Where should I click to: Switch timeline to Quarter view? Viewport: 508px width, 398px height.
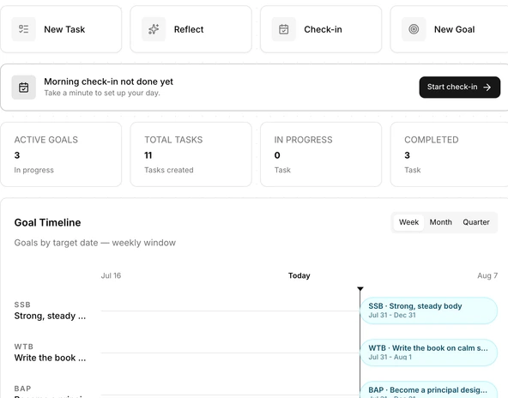click(x=476, y=222)
